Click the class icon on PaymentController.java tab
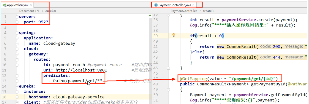Viewport: 309px width, 104px height. pos(156,5)
